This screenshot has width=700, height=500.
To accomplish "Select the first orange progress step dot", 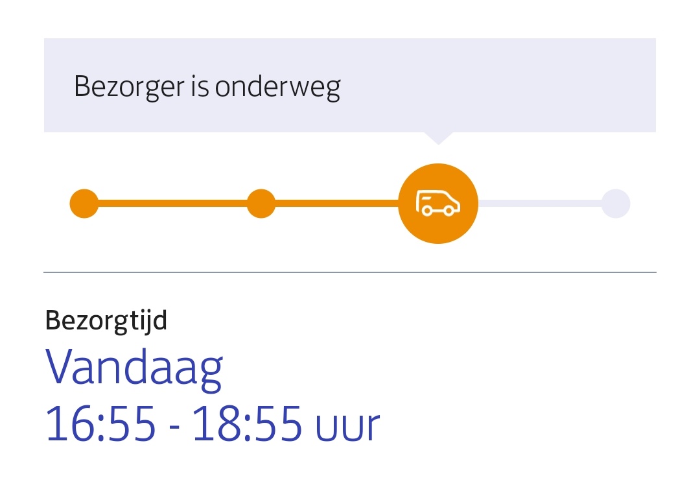I will [x=84, y=203].
